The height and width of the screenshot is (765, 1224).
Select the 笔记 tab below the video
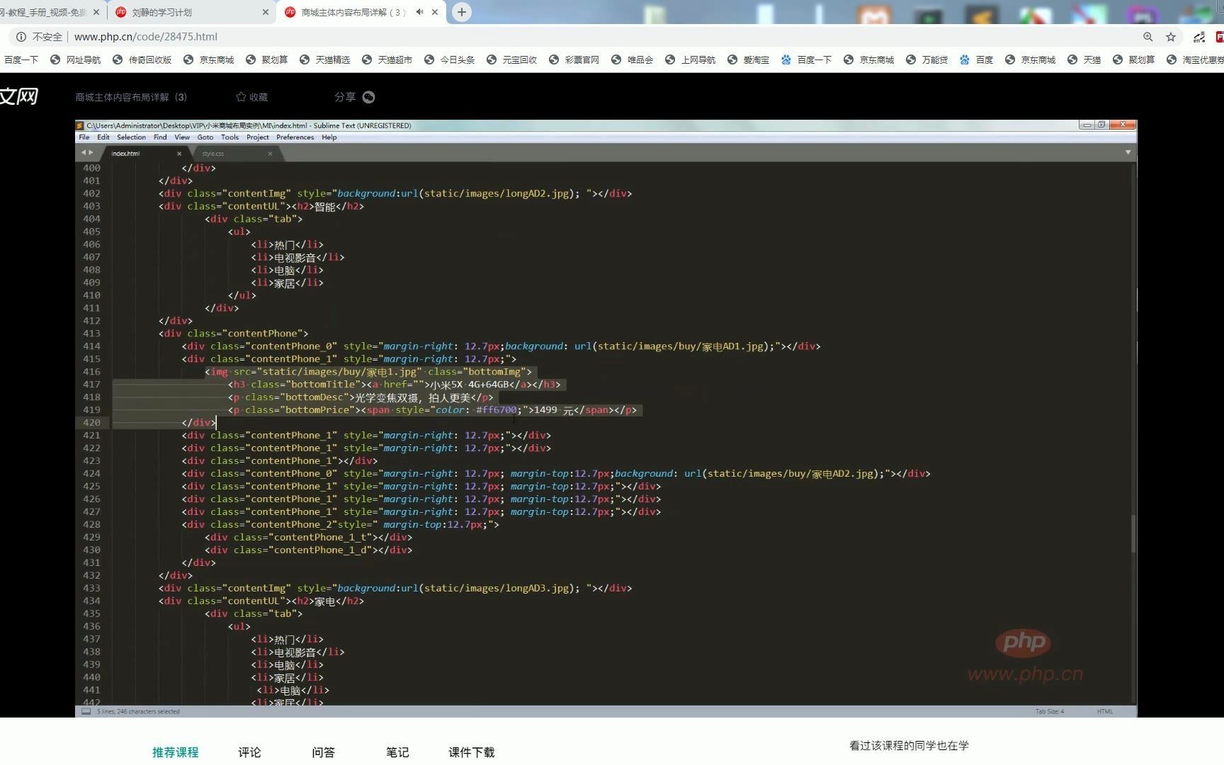tap(397, 752)
